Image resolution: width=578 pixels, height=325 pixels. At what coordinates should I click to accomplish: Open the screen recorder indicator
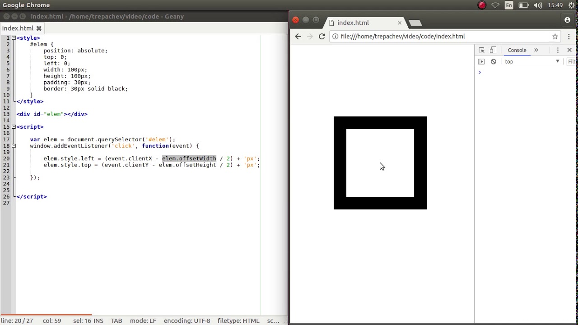pos(482,5)
